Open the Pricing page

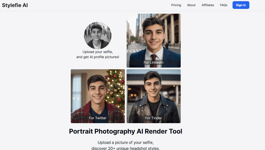point(176,5)
